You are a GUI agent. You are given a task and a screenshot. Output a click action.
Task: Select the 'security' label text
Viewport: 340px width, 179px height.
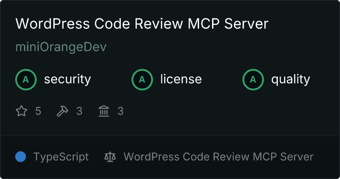(68, 79)
